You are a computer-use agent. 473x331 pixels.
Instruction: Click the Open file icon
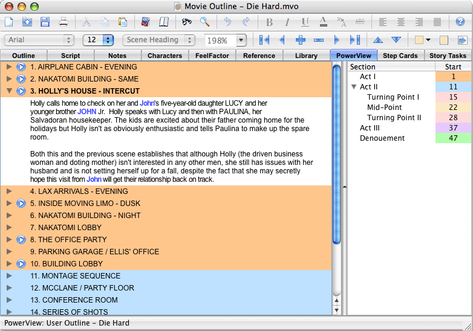pyautogui.click(x=27, y=22)
